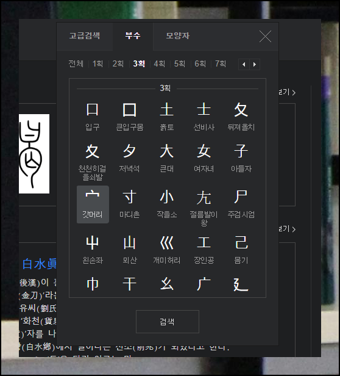Viewport: 340px width, 376px height.
Task: Select the 夕 (저녁석) radical
Action: pos(130,158)
